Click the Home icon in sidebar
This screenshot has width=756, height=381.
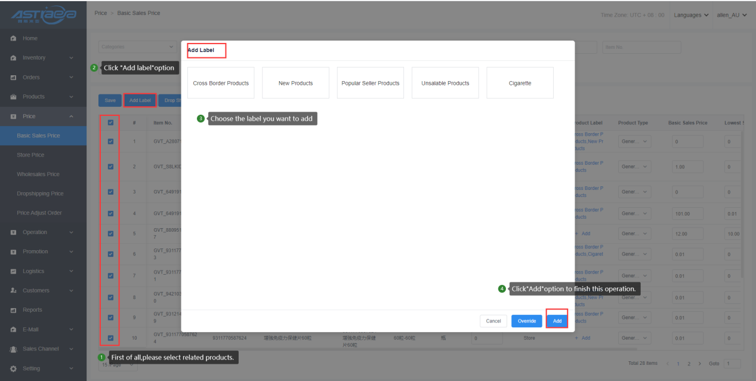pyautogui.click(x=13, y=39)
